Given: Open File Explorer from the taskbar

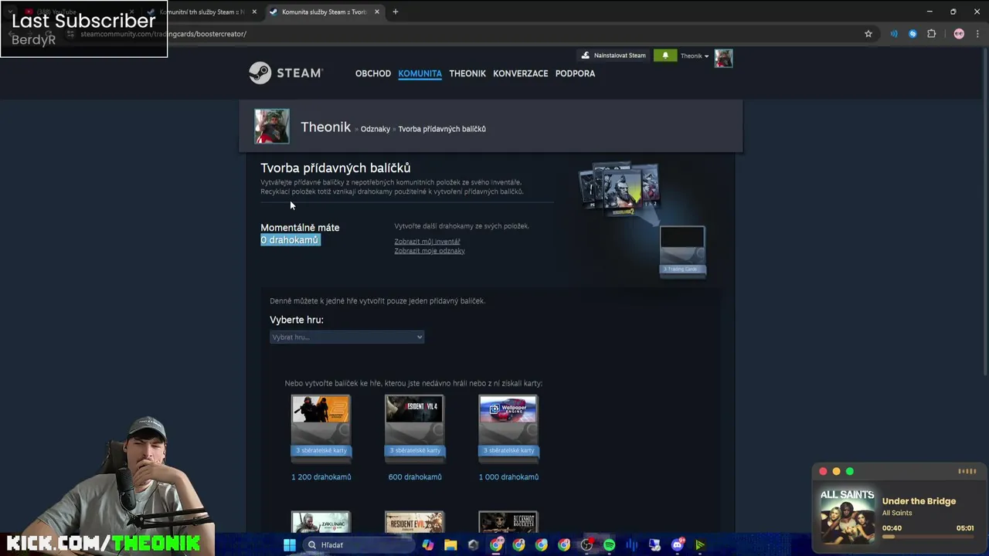Looking at the screenshot, I should click(450, 545).
